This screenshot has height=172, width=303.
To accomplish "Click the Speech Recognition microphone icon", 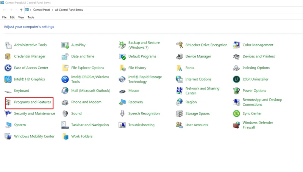I will tap(122, 113).
